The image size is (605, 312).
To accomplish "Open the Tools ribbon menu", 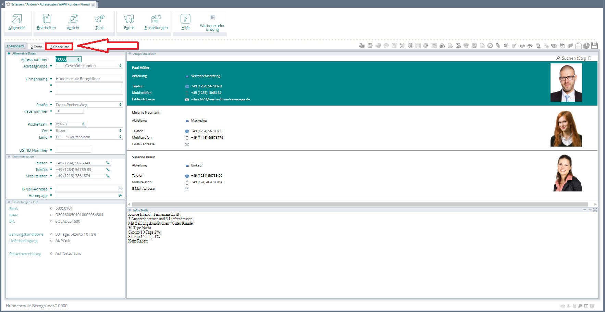I will 100,22.
